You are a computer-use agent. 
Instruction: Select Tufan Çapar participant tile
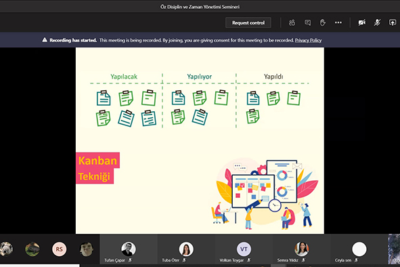click(x=129, y=249)
